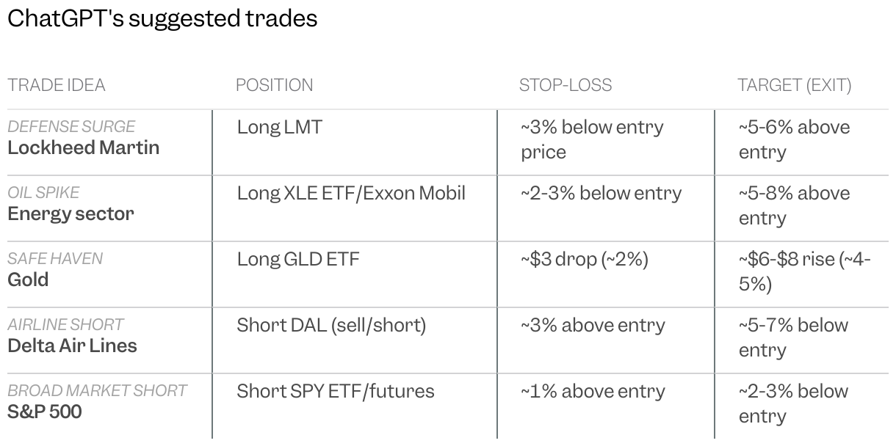Click the Long LMT position cell
This screenshot has height=446, width=896.
coord(279,127)
